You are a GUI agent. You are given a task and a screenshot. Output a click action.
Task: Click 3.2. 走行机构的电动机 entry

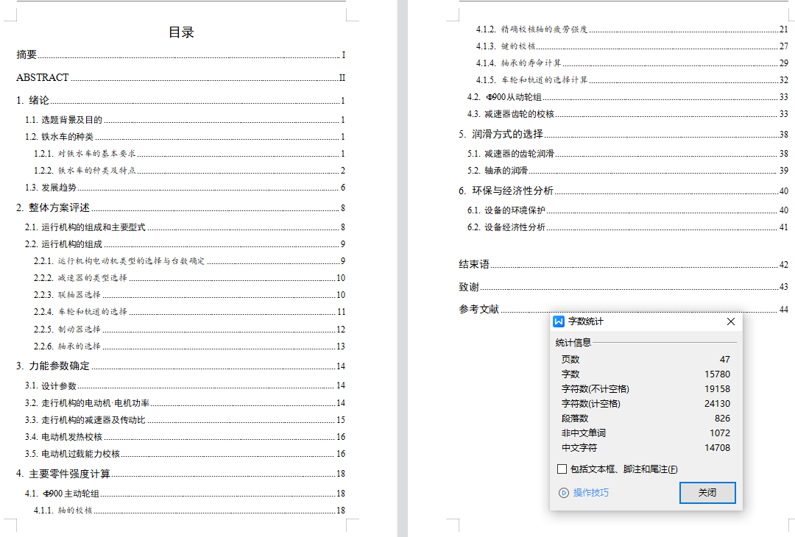pos(185,403)
